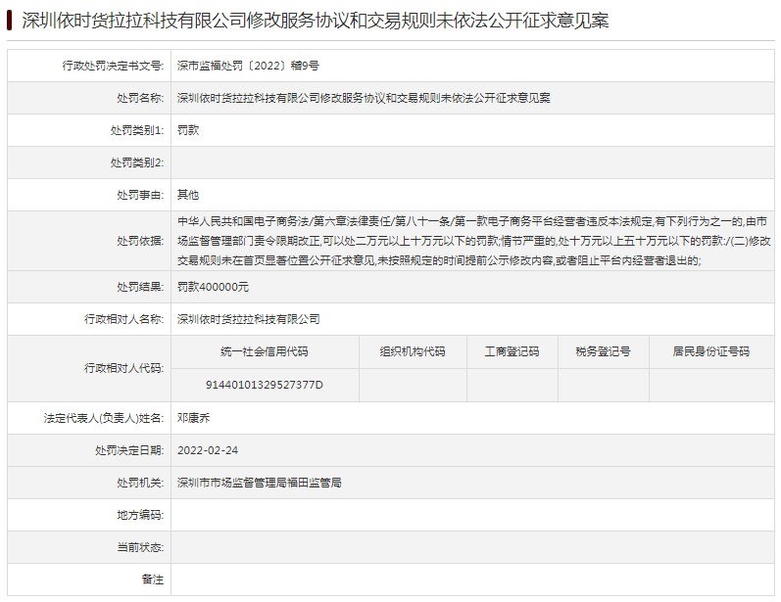Click the 工商登记码 column header
The width and height of the screenshot is (781, 602).
click(x=513, y=351)
